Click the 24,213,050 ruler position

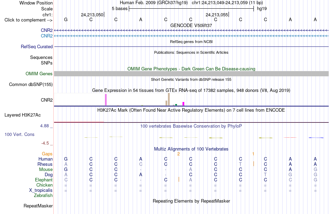click(92, 15)
